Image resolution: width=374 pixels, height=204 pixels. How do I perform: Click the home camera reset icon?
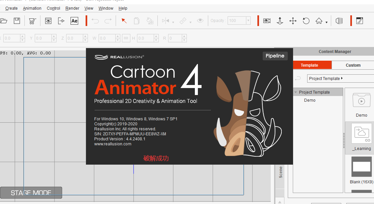click(319, 21)
